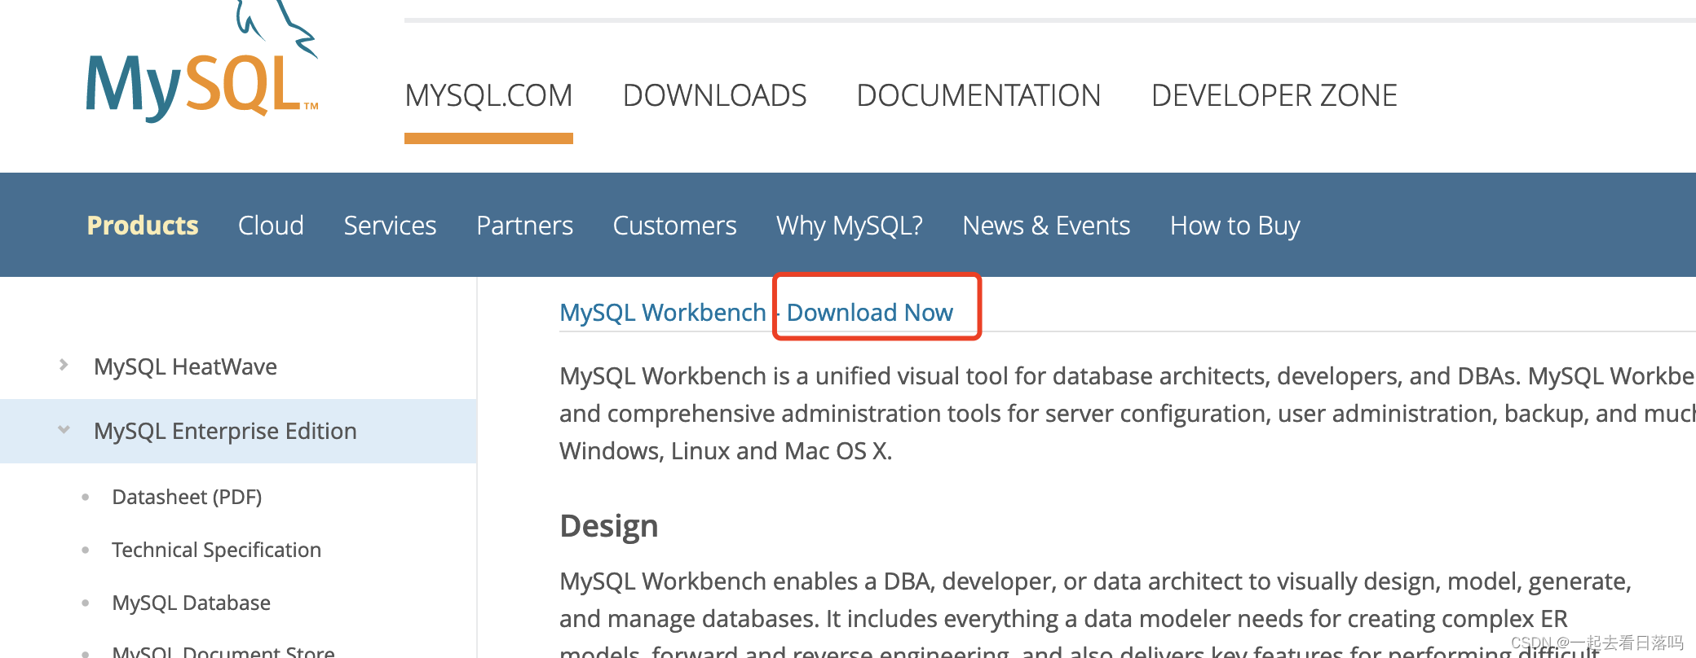Open MySQL Document Store sidebar link
Screen dimensions: 1696x658
click(x=223, y=651)
